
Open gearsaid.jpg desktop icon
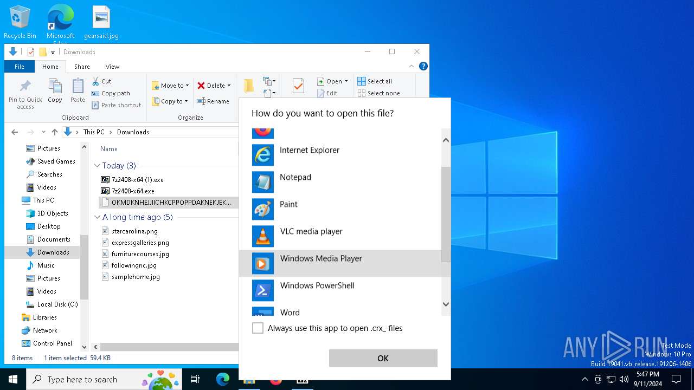[x=101, y=23]
